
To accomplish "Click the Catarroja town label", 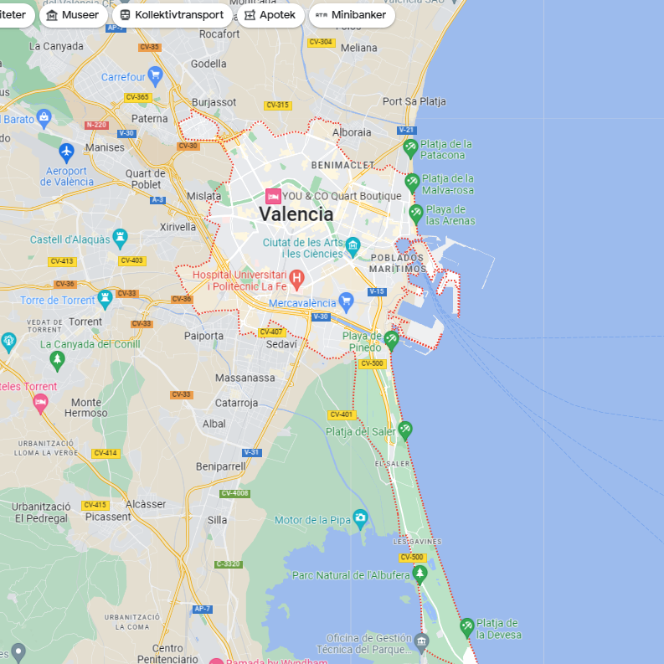I will pos(236,403).
